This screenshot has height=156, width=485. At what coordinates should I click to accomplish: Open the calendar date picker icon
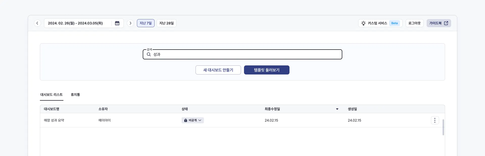click(x=117, y=23)
